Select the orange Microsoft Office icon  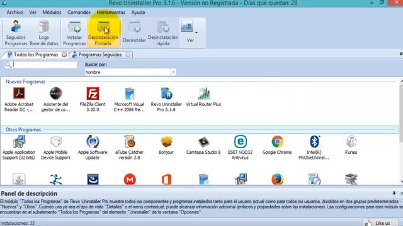pyautogui.click(x=166, y=180)
